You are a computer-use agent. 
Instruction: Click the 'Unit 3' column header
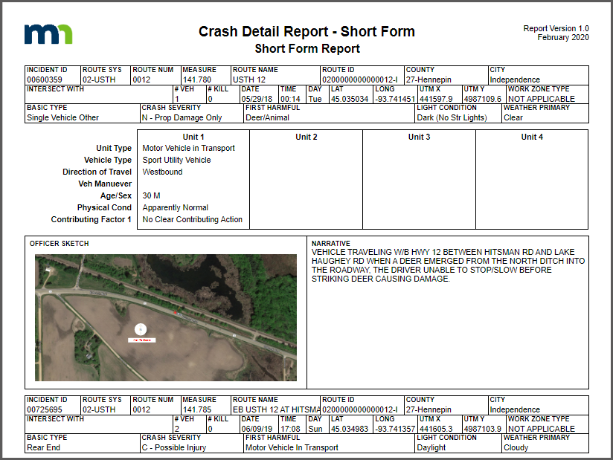(419, 137)
